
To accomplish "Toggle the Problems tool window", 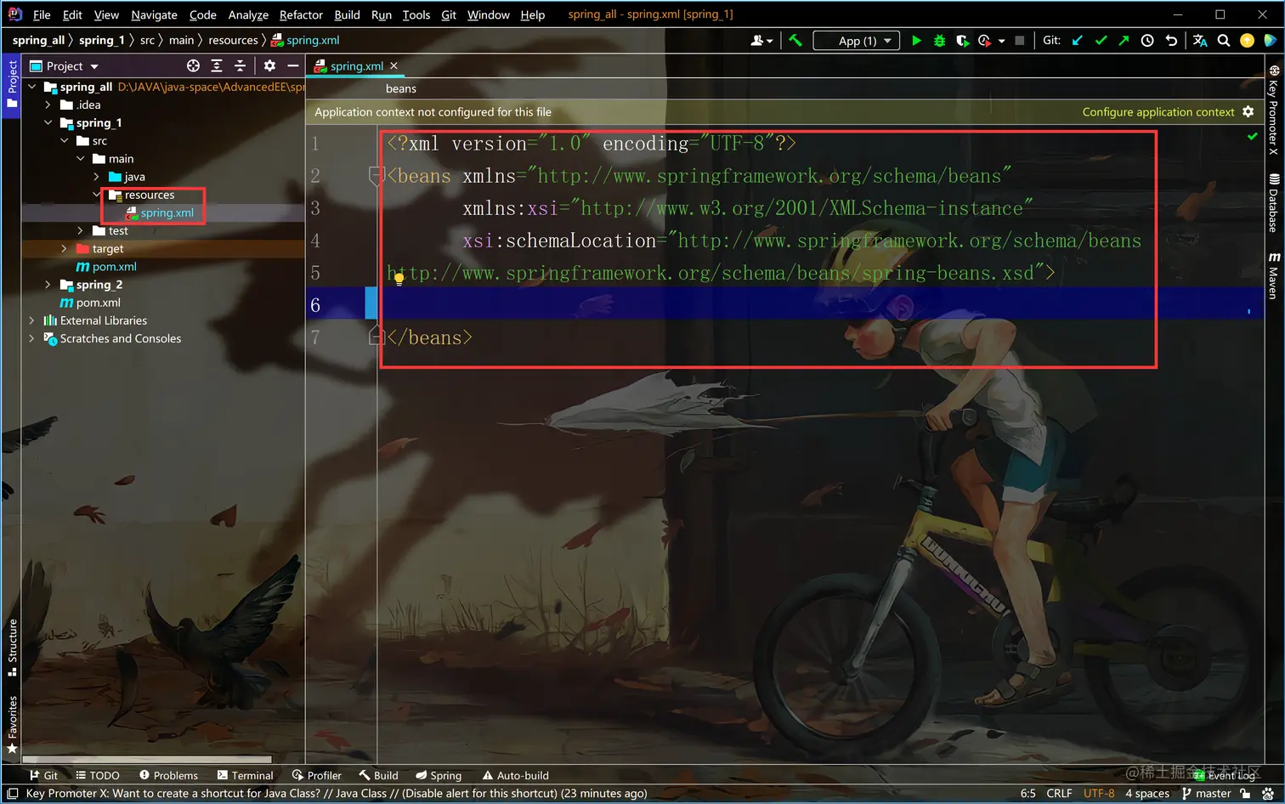I will point(168,775).
